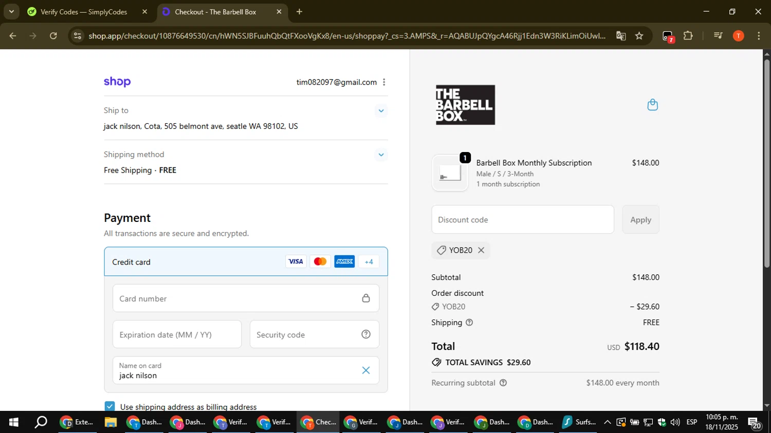The width and height of the screenshot is (771, 433).
Task: Bookmark this page with star icon
Action: [x=639, y=36]
